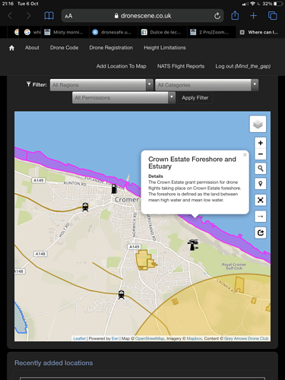Click the arrow icon map control
This screenshot has width=285, height=380.
(260, 217)
